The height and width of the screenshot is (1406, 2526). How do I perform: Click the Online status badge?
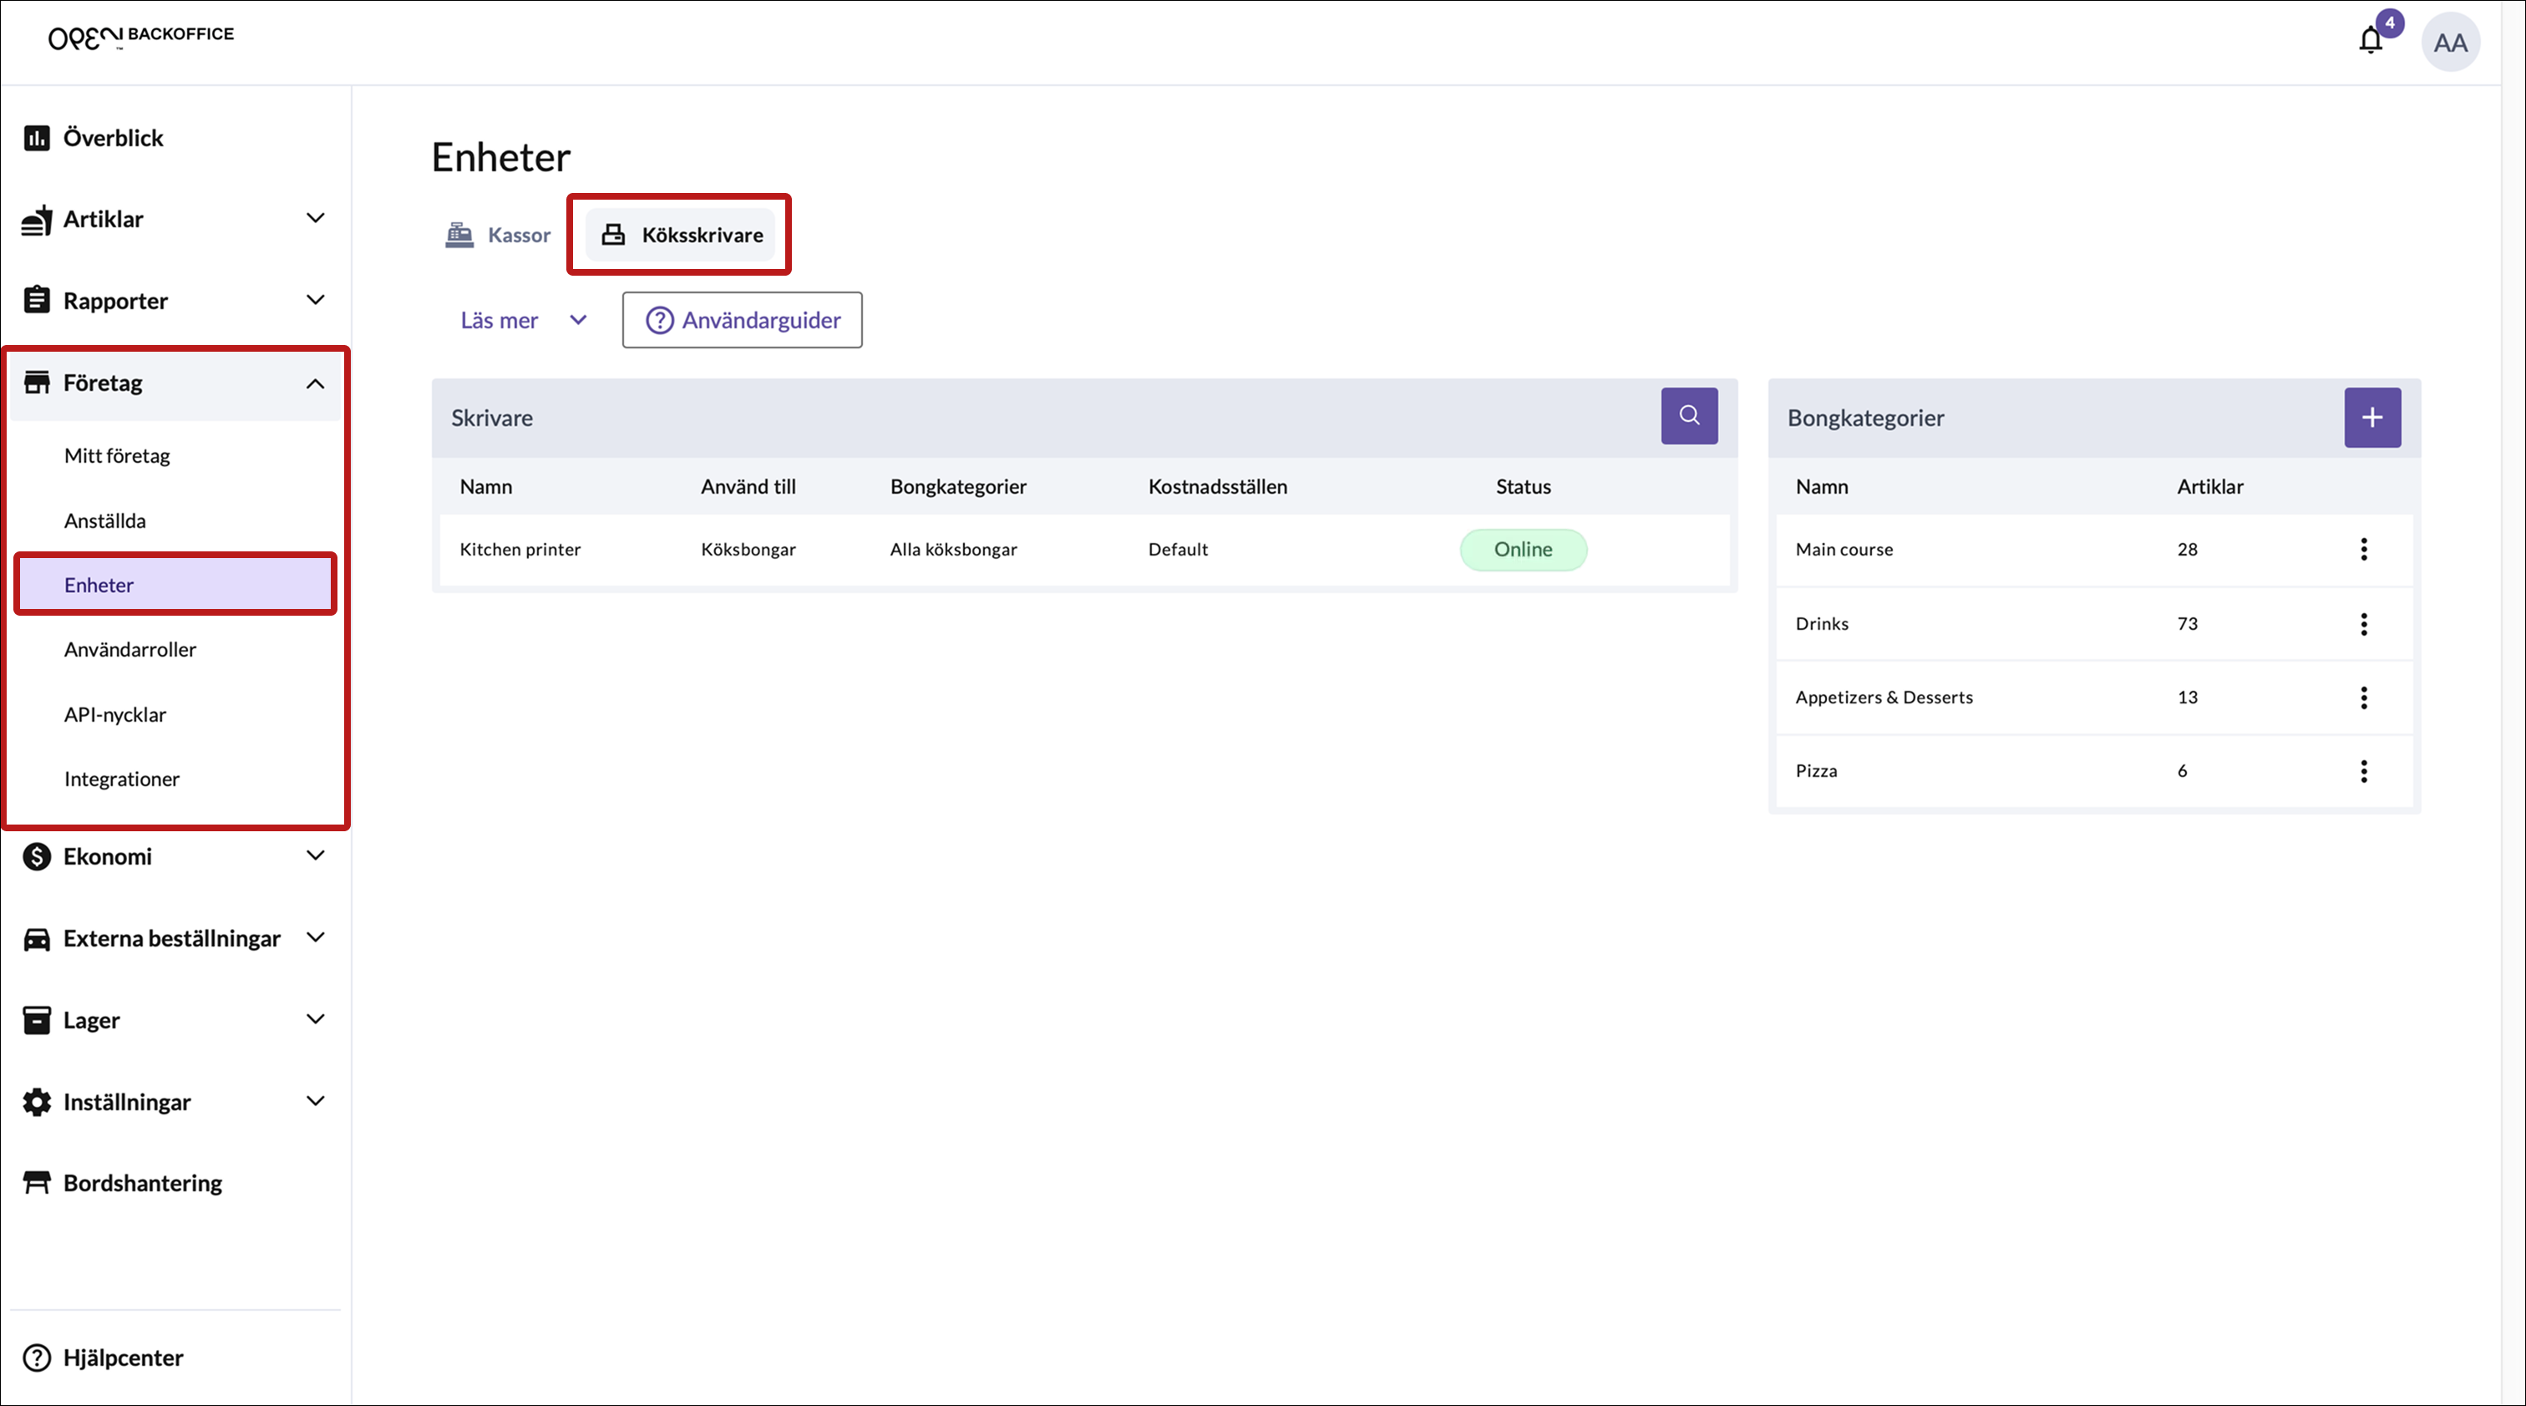(x=1522, y=549)
